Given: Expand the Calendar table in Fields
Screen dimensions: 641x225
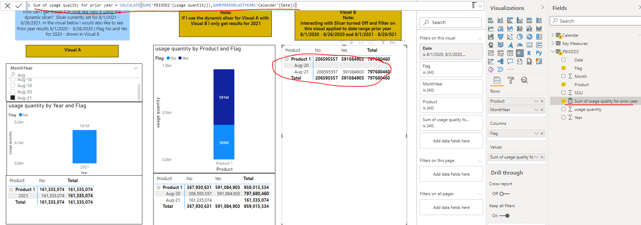Looking at the screenshot, I should [x=553, y=35].
